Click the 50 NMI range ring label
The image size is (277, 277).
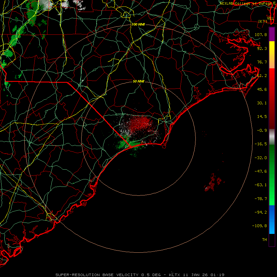coord(139,81)
